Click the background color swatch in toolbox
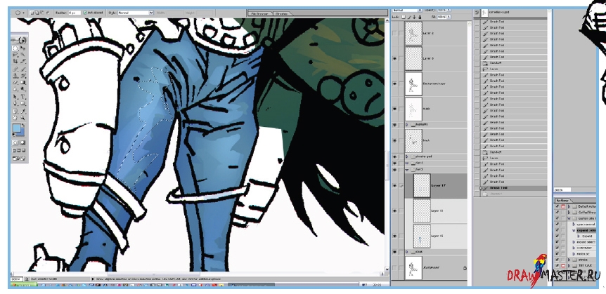The height and width of the screenshot is (294, 606). pyautogui.click(x=22, y=133)
